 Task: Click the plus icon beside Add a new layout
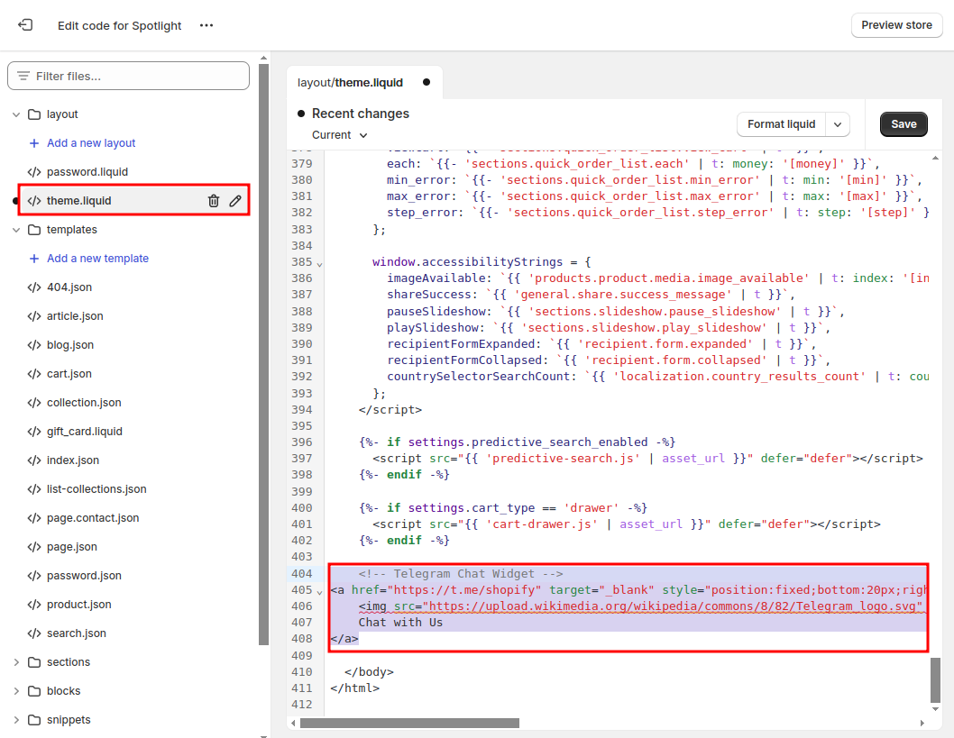click(x=34, y=143)
